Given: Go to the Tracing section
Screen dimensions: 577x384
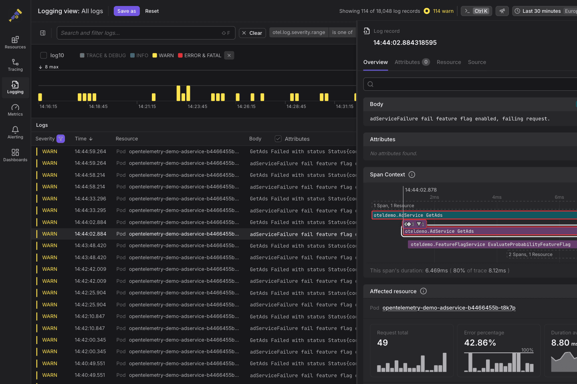Looking at the screenshot, I should click(x=15, y=65).
